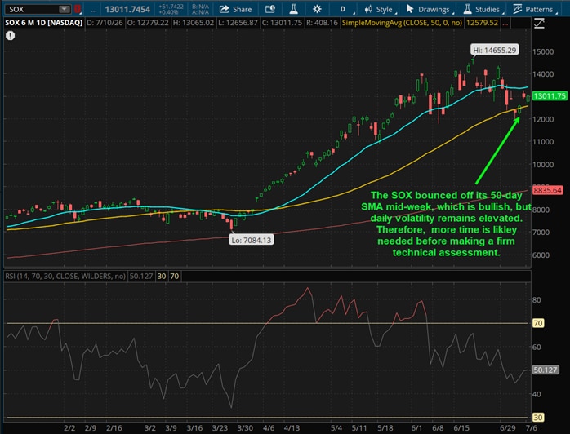
Task: Open the chart snapshot calendar icon
Action: pyautogui.click(x=269, y=10)
